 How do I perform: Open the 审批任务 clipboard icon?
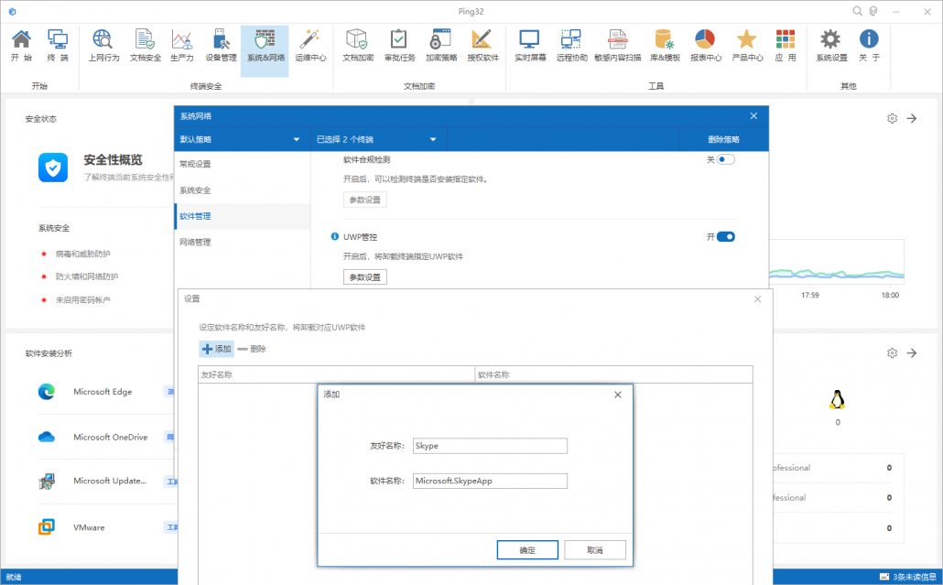click(x=399, y=46)
